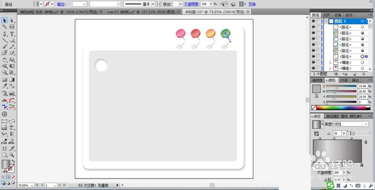Screen dimensions: 375x190
Task: Hide 图层 1 using its eye icon
Action: tap(313, 21)
